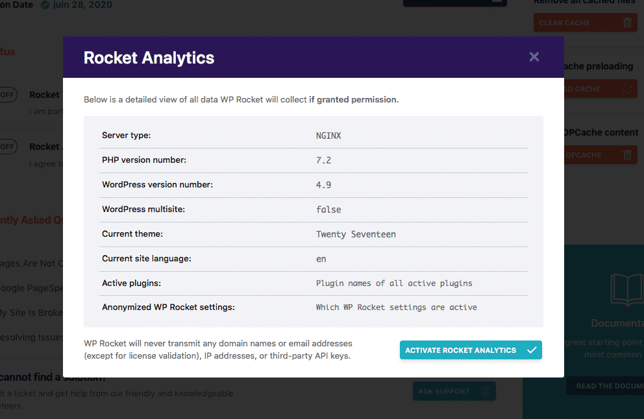Click trash icon on Clear Cache button
Viewport: 644px width, 419px height.
[627, 23]
